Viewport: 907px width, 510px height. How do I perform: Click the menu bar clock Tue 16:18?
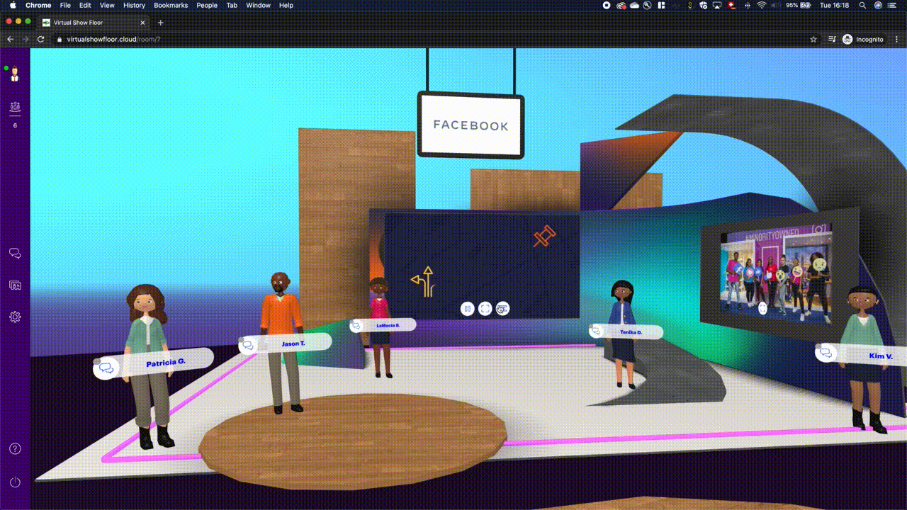[x=834, y=5]
